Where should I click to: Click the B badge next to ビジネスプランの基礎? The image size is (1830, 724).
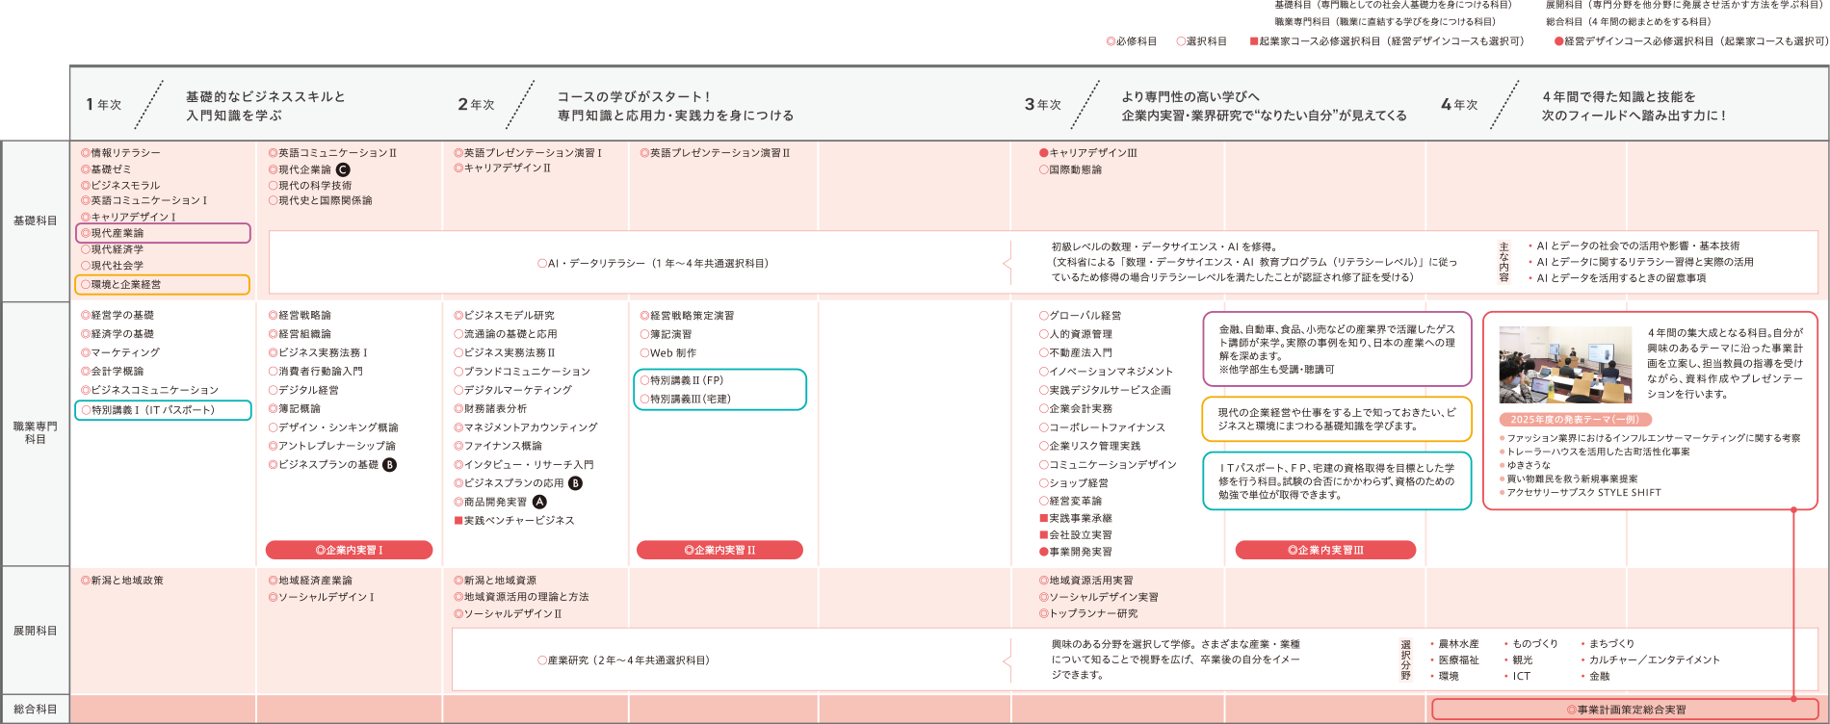pyautogui.click(x=389, y=465)
